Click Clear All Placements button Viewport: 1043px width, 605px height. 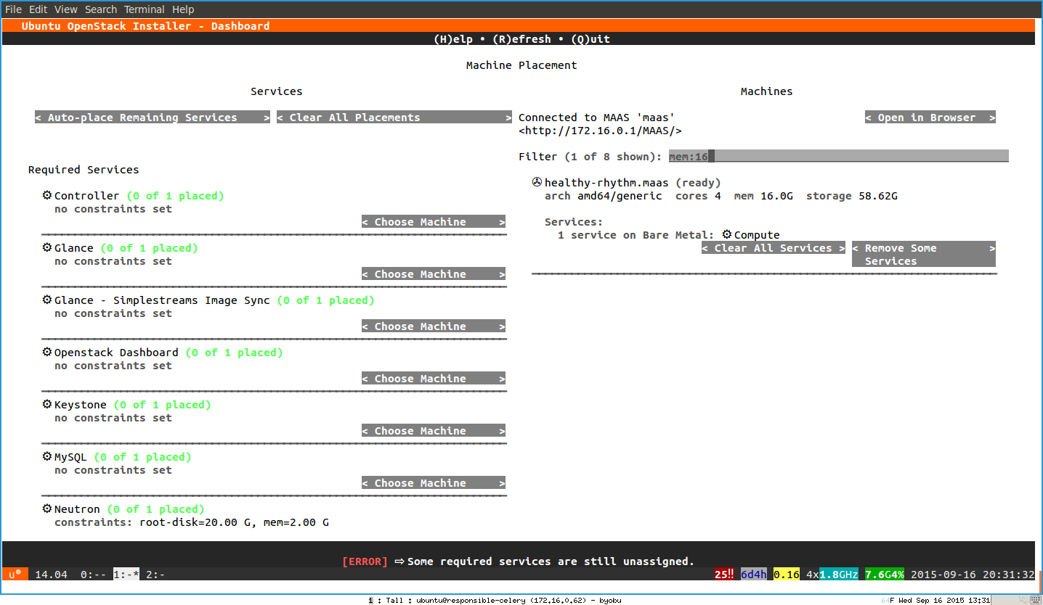coord(394,118)
